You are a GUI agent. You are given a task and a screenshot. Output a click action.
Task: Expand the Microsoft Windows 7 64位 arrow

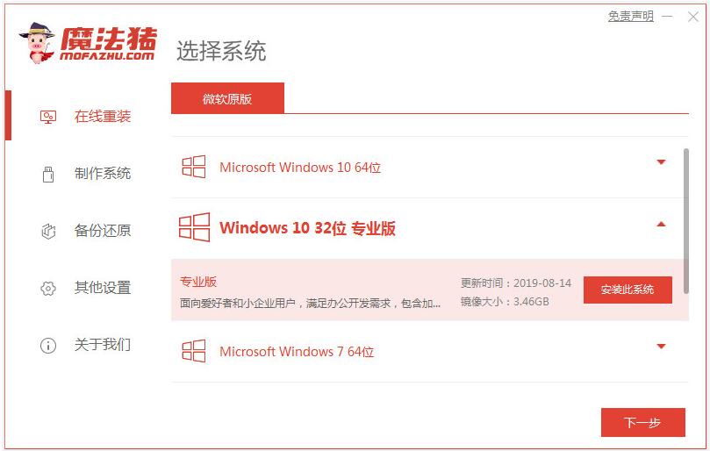(661, 347)
